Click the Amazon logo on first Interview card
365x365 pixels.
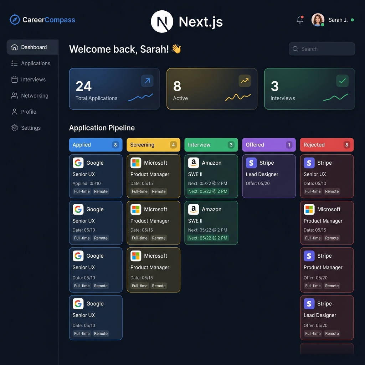click(194, 163)
